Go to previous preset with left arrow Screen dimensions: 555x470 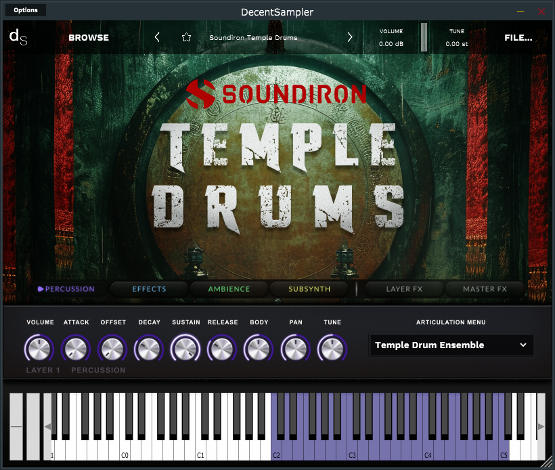pyautogui.click(x=157, y=37)
